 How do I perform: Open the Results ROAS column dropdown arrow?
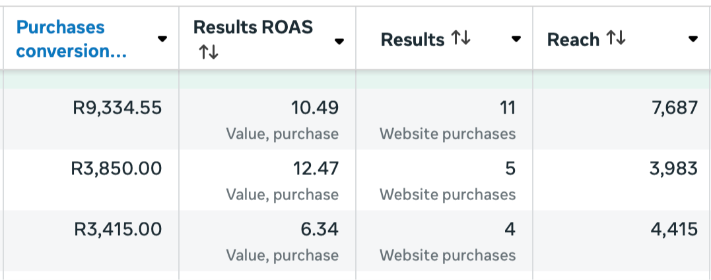[339, 42]
